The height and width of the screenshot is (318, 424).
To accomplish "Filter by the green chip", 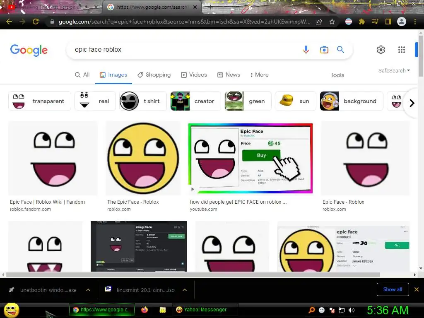I will 248,101.
